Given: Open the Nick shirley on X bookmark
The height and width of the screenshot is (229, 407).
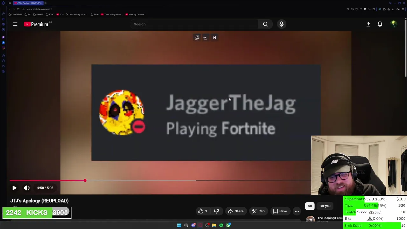Looking at the screenshot, I should click(76, 14).
